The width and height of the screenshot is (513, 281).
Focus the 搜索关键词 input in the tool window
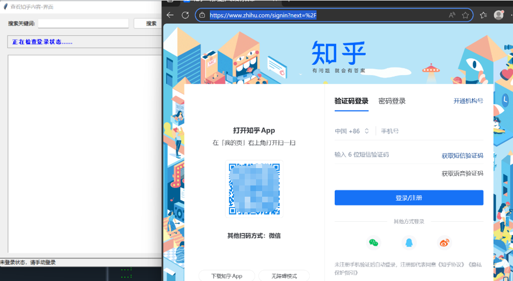pyautogui.click(x=83, y=23)
